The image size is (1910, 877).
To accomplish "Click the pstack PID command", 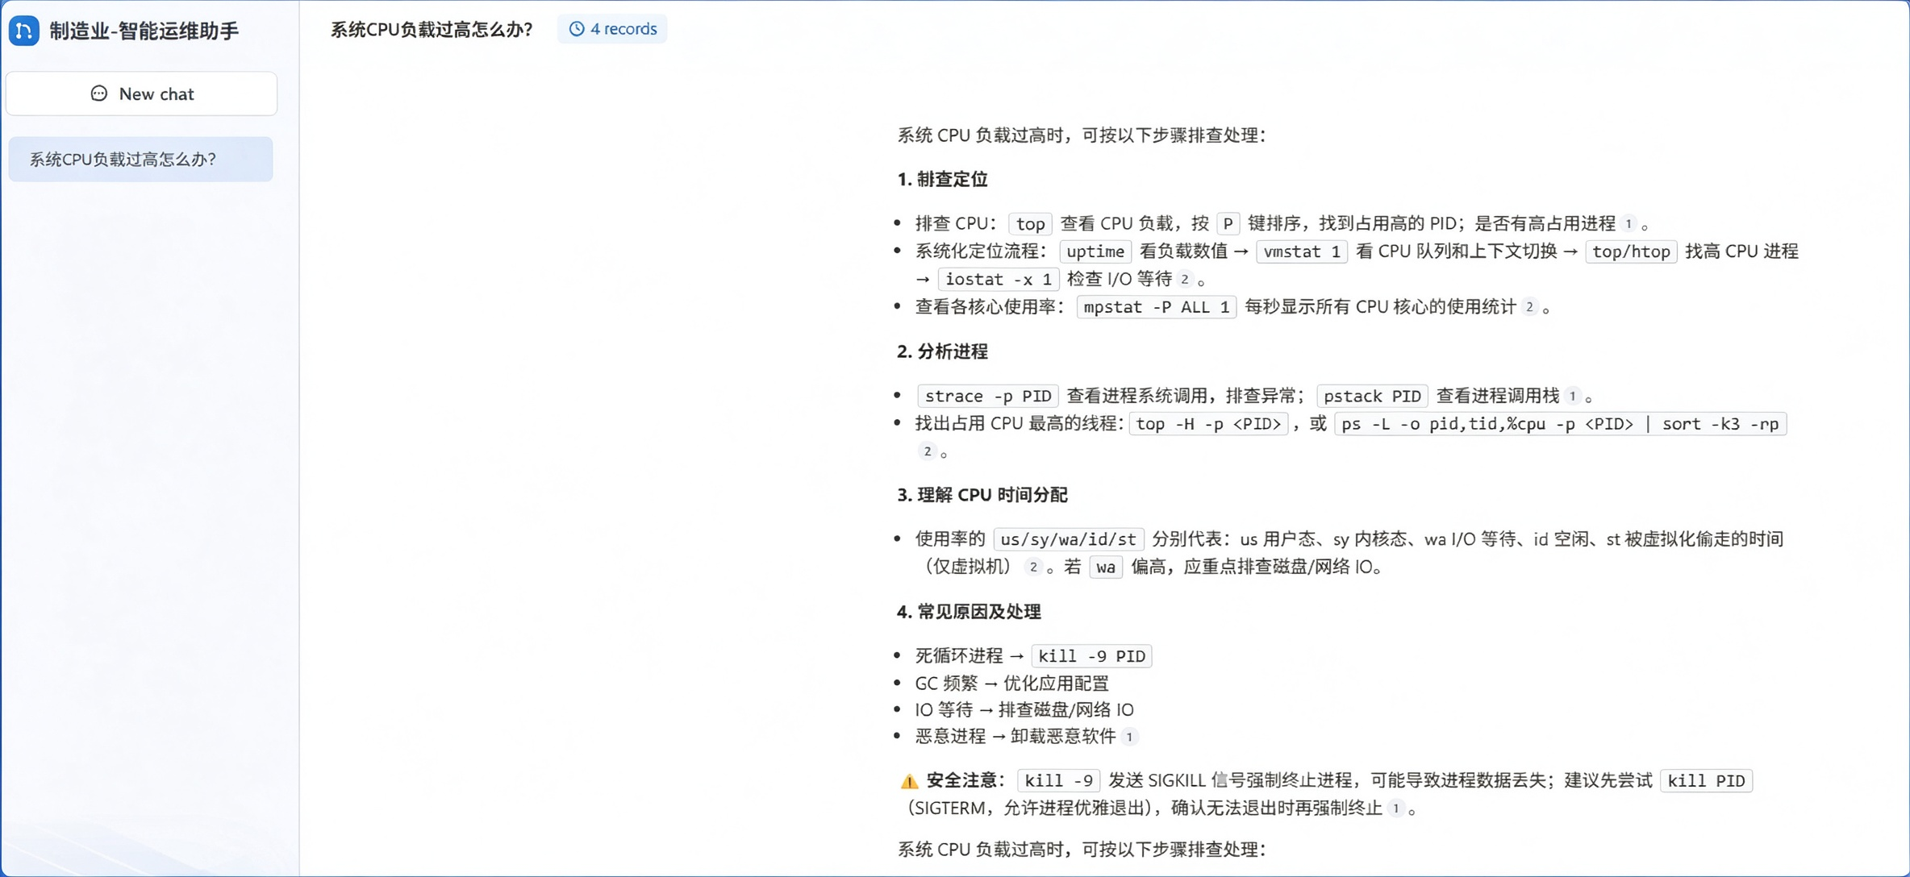I will point(1372,396).
